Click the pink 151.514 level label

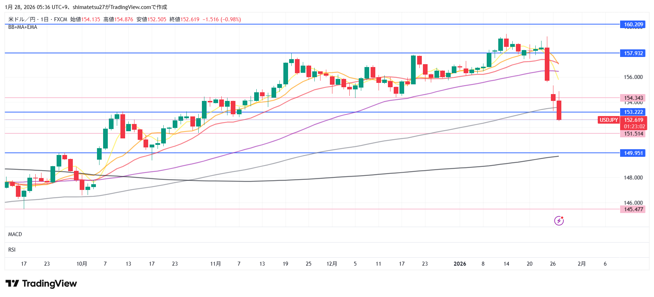point(633,134)
